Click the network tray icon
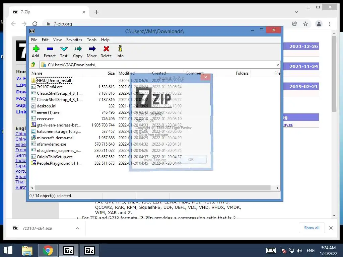 [x=291, y=251]
